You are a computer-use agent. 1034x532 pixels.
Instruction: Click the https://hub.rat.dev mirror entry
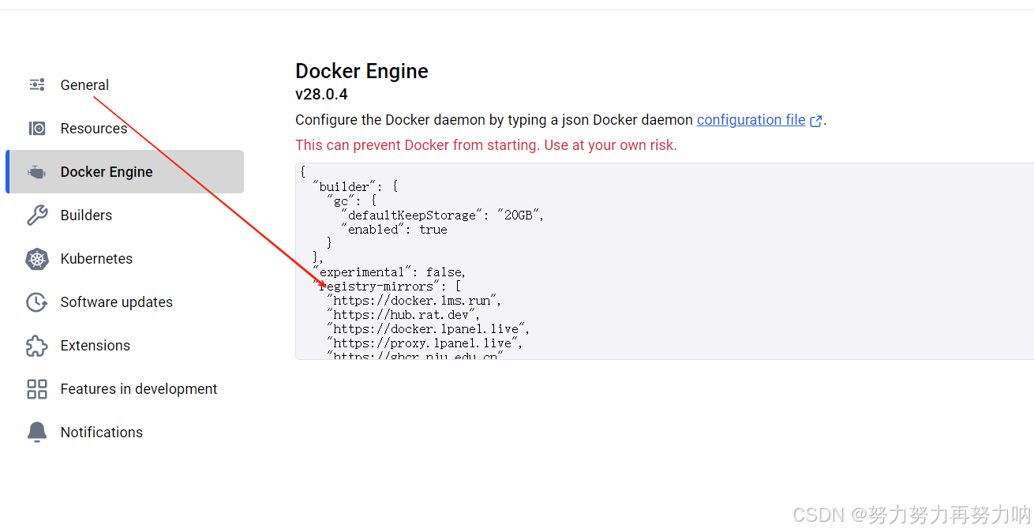click(x=403, y=315)
